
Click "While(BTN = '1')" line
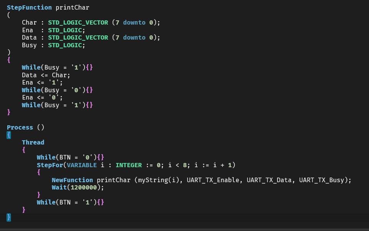pos(70,202)
